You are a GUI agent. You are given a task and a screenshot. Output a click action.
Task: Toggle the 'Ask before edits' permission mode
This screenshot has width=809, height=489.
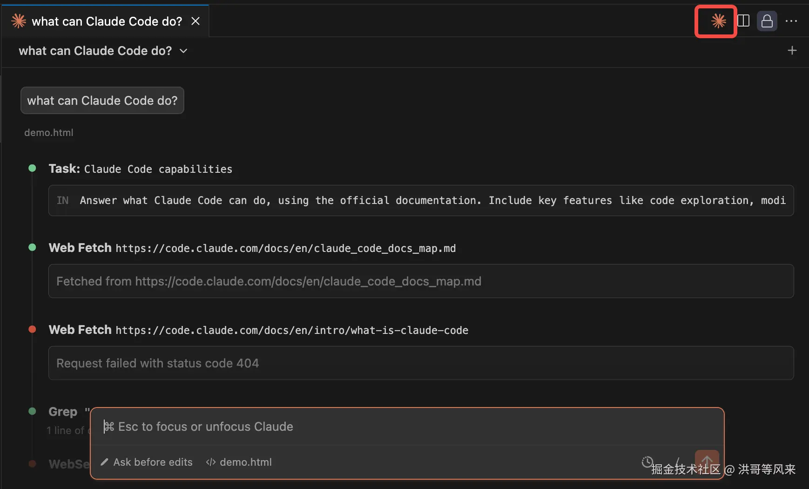click(147, 462)
